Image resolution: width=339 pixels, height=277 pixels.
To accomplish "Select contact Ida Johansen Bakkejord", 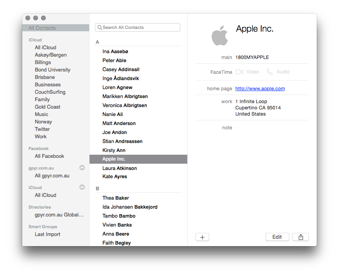I will [x=130, y=207].
